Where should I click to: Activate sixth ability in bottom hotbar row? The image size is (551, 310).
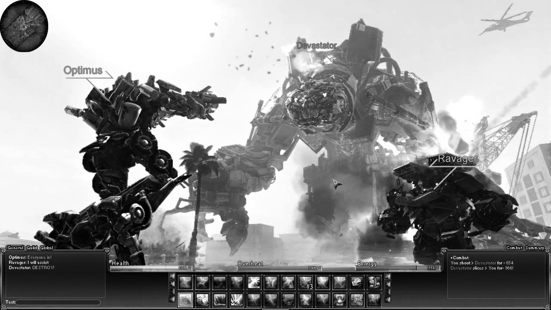(272, 300)
